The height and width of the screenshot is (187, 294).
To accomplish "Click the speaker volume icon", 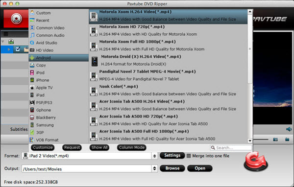I will (x=289, y=129).
